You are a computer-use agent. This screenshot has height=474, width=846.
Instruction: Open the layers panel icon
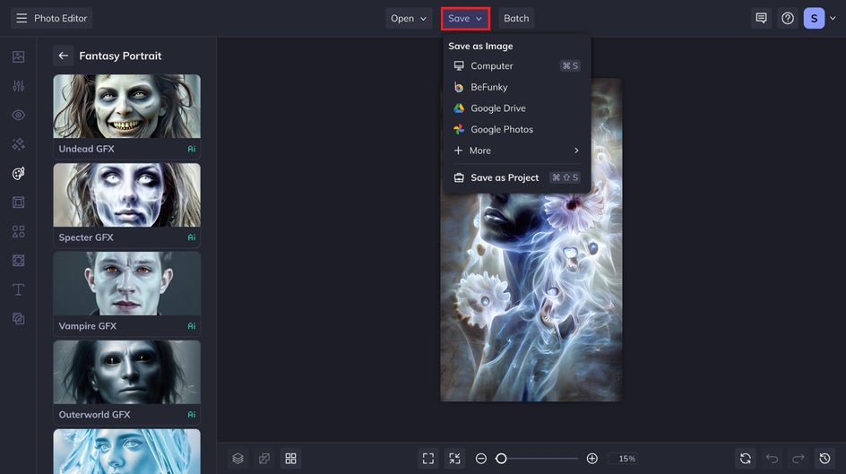pos(238,459)
